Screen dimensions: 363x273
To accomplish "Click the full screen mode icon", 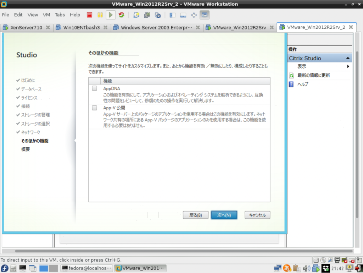I will click(x=194, y=15).
